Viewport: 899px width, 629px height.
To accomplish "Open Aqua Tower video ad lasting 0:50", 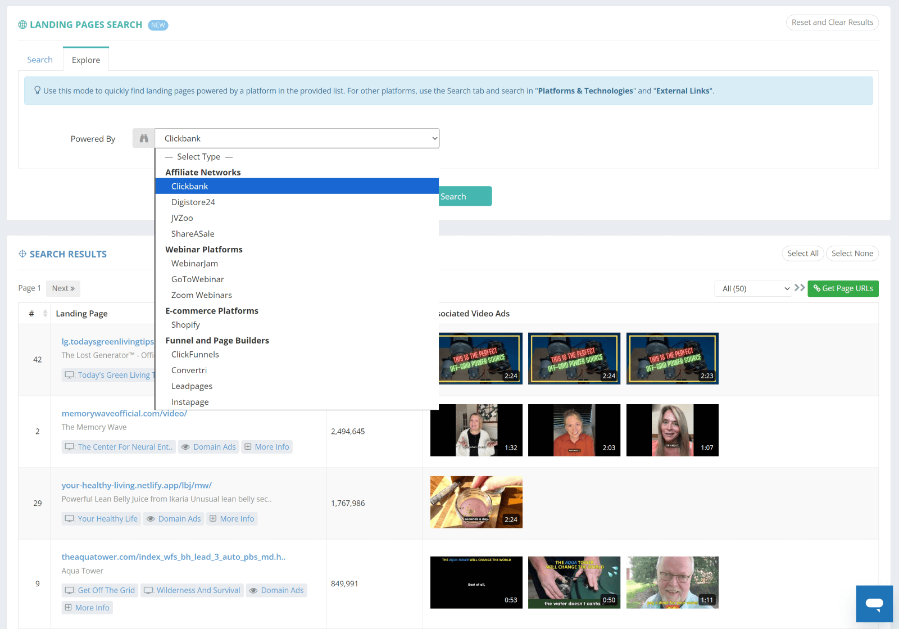I will pos(574,582).
